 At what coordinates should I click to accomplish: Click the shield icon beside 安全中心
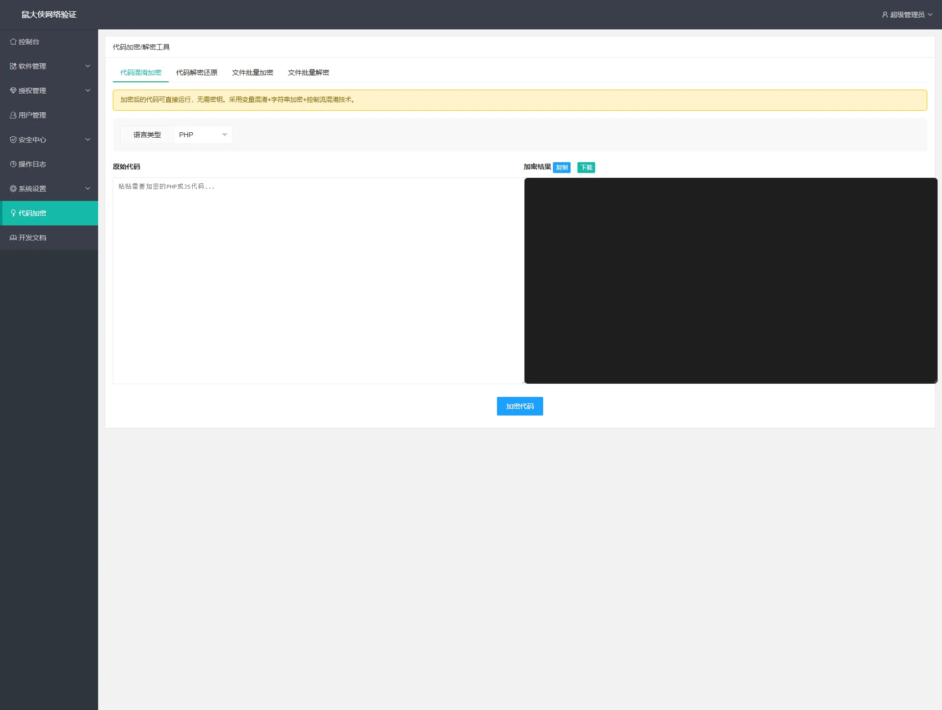click(13, 140)
